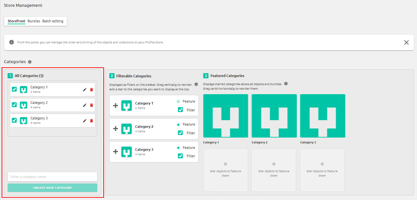Click the Create New Category button
Image resolution: width=417 pixels, height=200 pixels.
click(52, 188)
